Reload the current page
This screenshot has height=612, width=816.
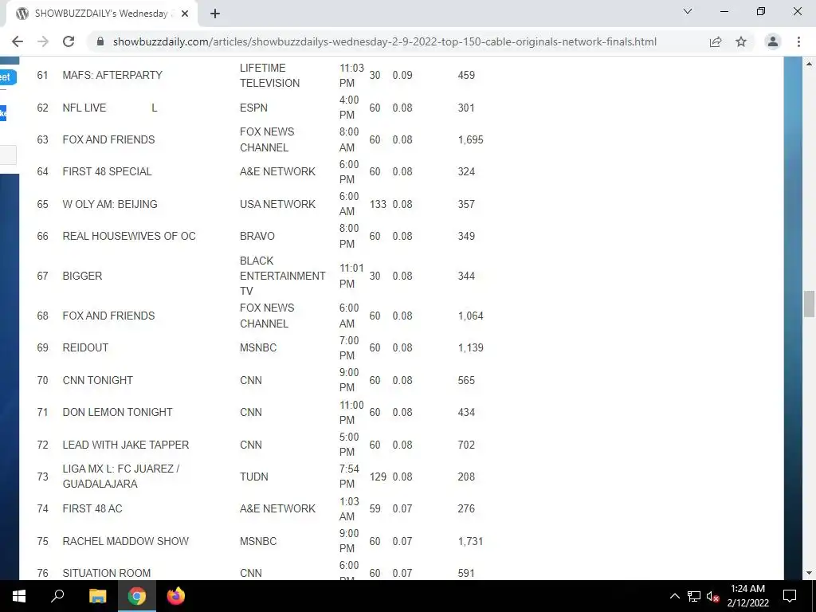(x=69, y=41)
